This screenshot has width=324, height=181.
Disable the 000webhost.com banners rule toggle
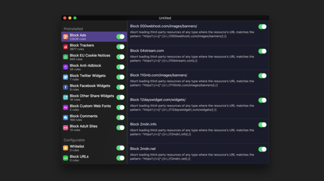pyautogui.click(x=262, y=26)
